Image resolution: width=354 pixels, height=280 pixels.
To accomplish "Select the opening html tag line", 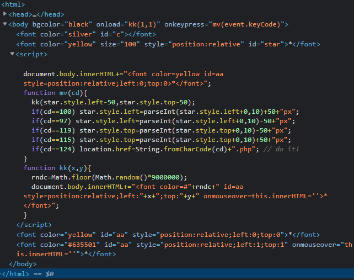I will (x=13, y=4).
